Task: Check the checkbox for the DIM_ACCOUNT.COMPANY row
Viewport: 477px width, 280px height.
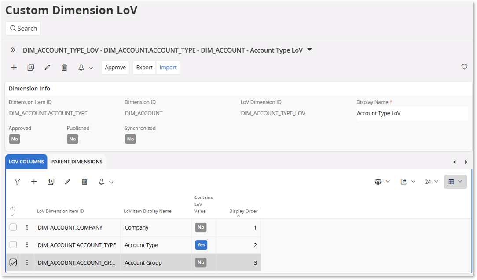Action: click(13, 227)
